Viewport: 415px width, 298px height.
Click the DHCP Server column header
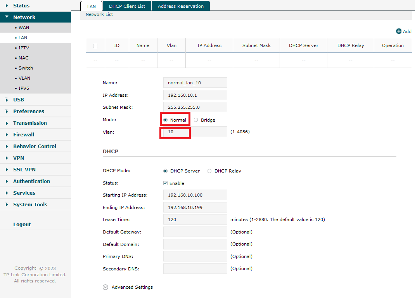click(304, 45)
